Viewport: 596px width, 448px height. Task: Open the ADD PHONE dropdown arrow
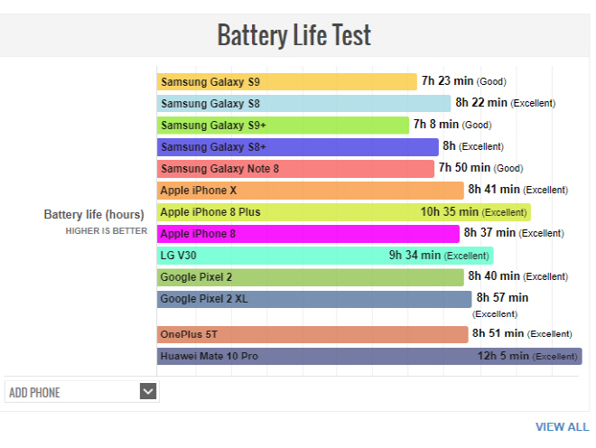(x=148, y=391)
